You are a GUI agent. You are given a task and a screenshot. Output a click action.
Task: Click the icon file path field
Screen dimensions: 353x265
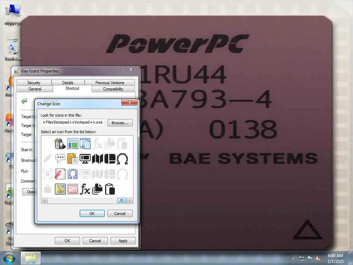coord(73,122)
